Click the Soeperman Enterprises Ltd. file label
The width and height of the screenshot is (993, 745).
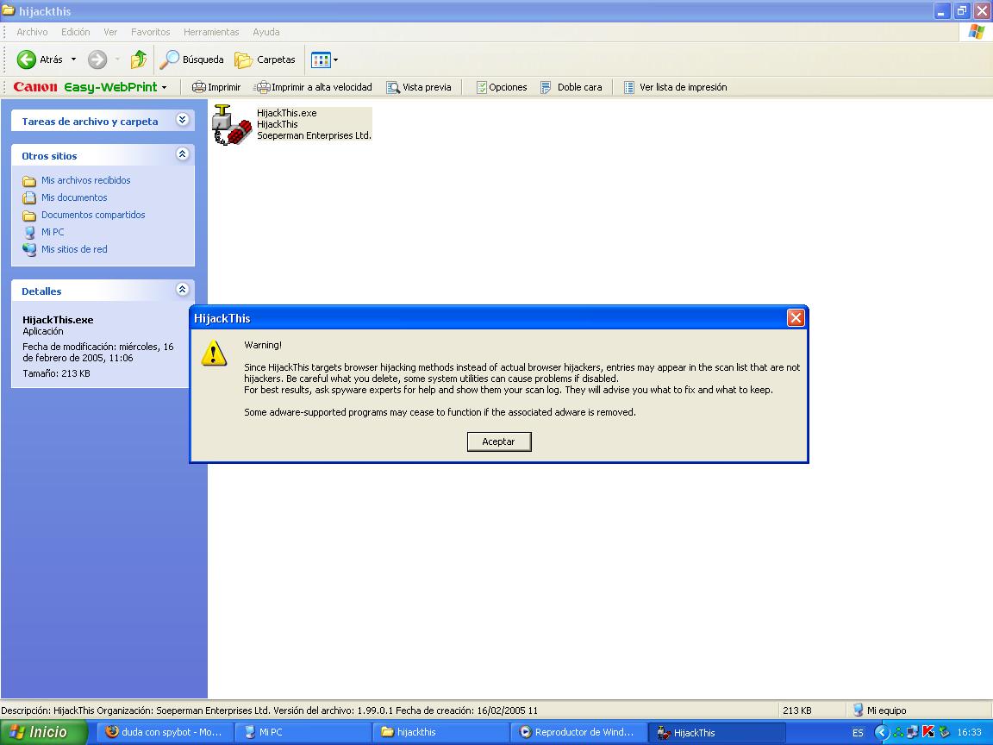[314, 135]
